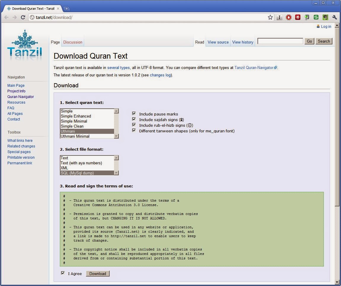Click the browser back arrow

pos(6,17)
